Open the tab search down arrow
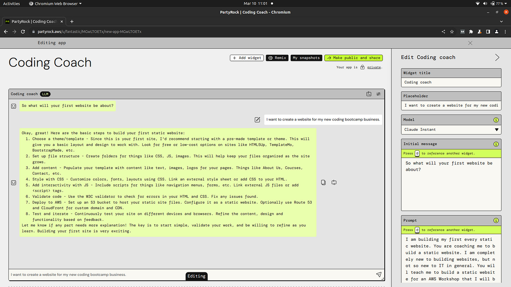 pos(501,21)
